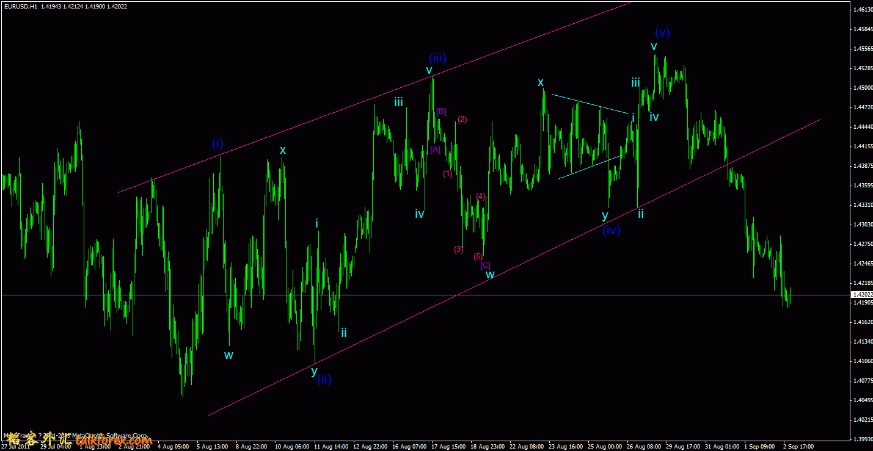Click time axis label 1 Sep 09:00
The image size is (873, 451).
coord(759,446)
